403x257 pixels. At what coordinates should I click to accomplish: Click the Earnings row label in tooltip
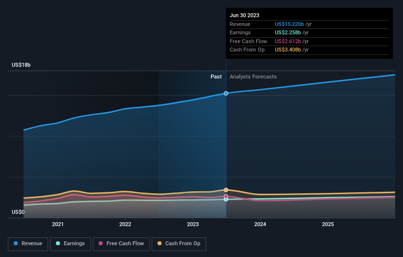(240, 32)
